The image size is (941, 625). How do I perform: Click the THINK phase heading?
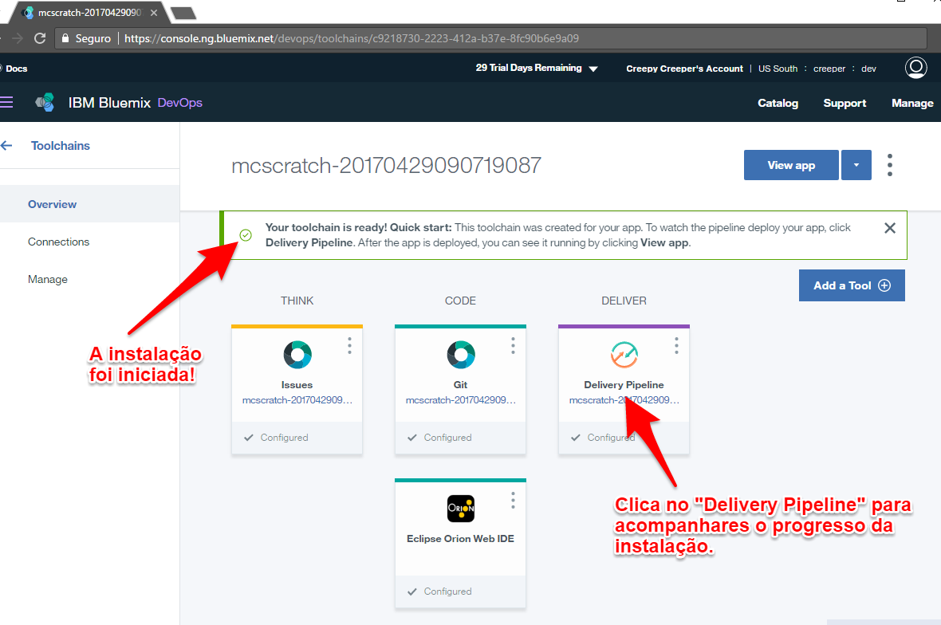pos(297,301)
